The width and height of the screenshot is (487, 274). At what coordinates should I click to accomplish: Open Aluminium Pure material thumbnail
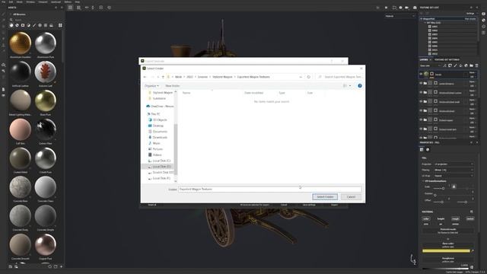click(x=46, y=43)
